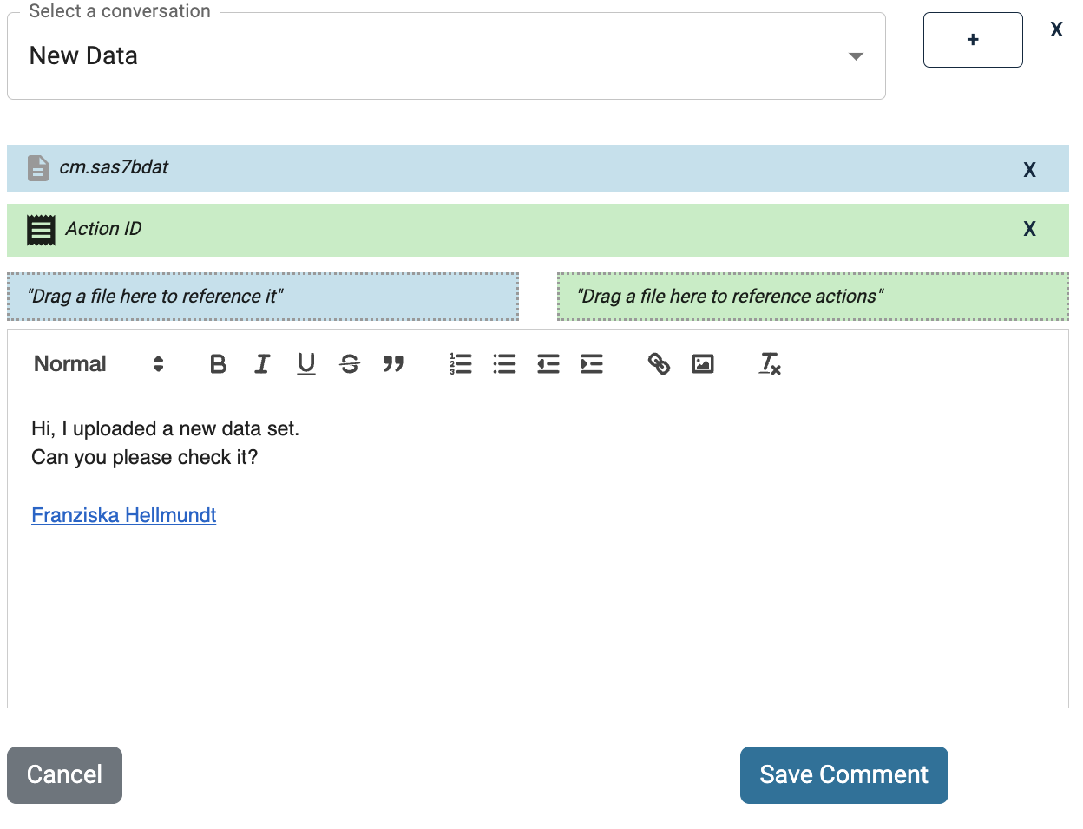Insert a hyperlink via toolbar
Image resolution: width=1083 pixels, height=829 pixels.
click(659, 364)
